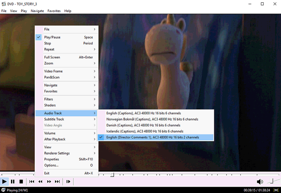Viewport: 281px width, 193px height.
Task: Minimize the DVD player window
Action: [250, 4]
